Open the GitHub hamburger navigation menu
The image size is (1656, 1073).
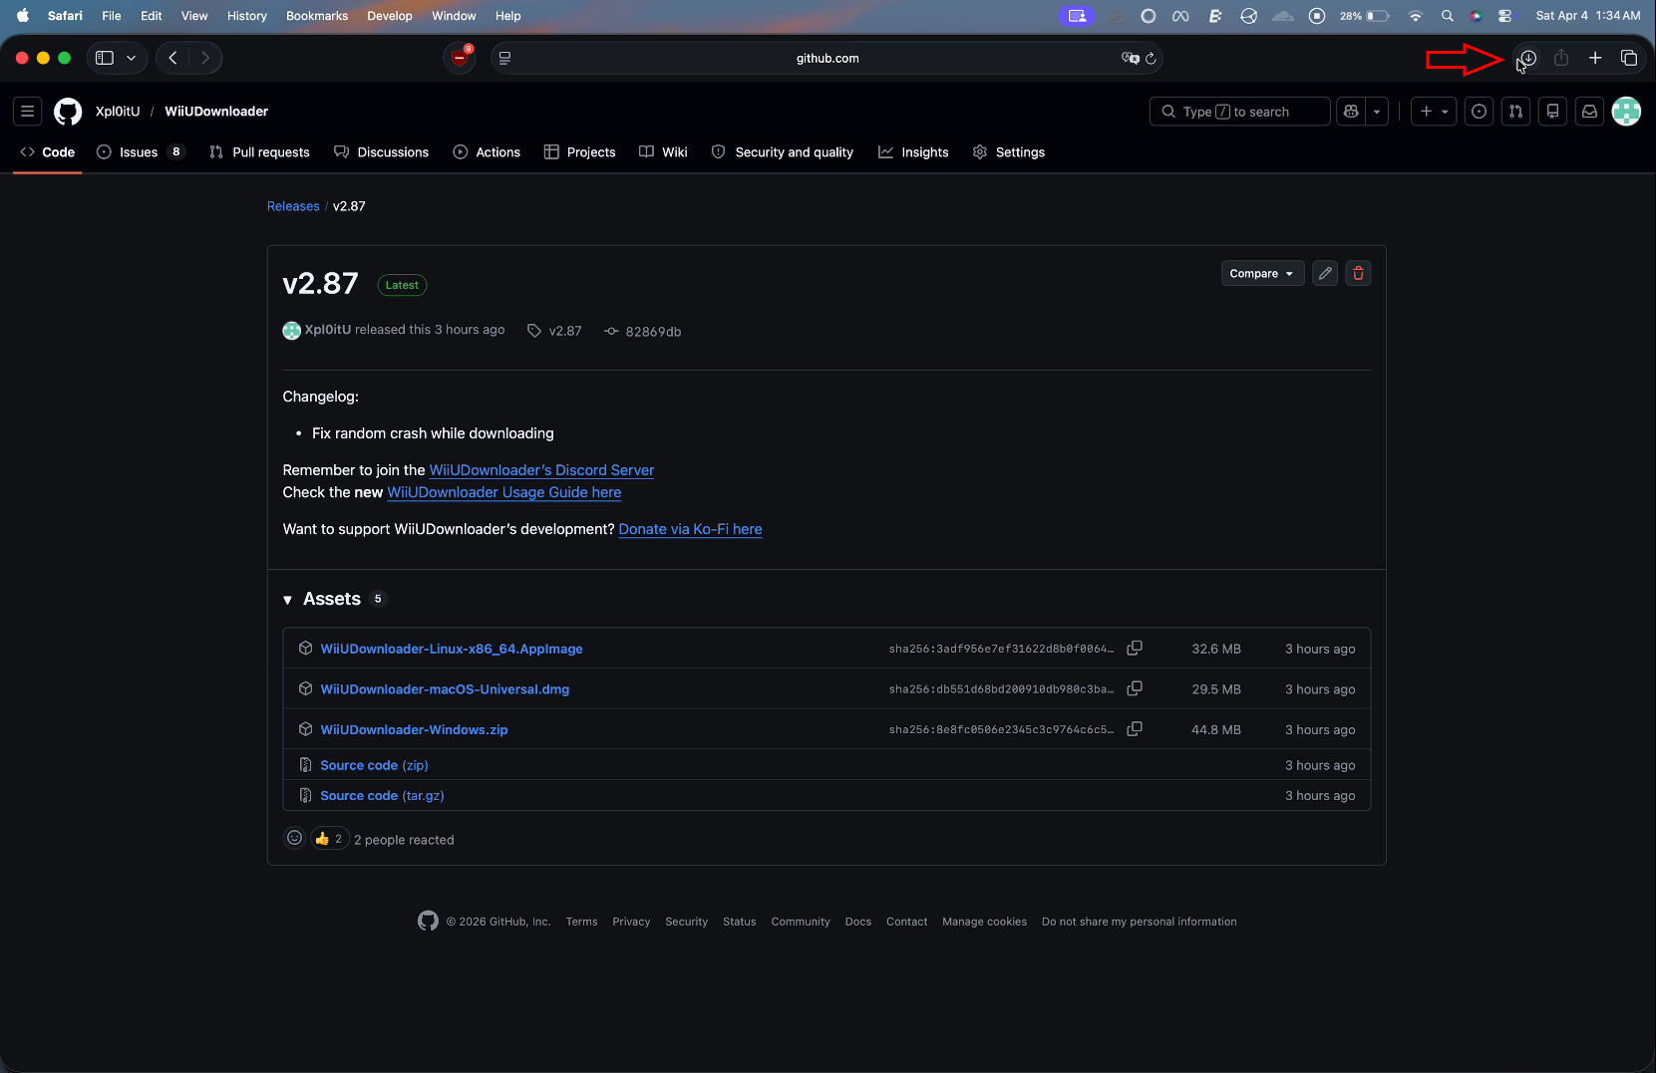pyautogui.click(x=28, y=112)
